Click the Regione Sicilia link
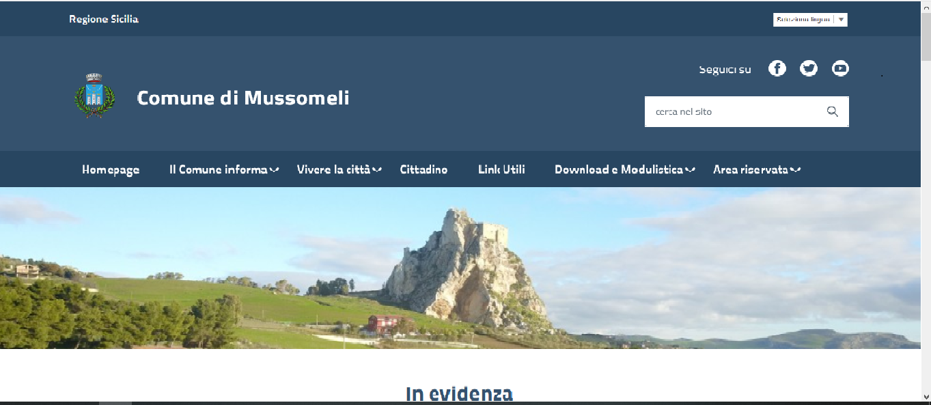931x405 pixels. (x=104, y=19)
